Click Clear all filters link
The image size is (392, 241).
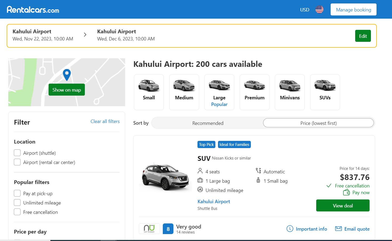click(105, 121)
